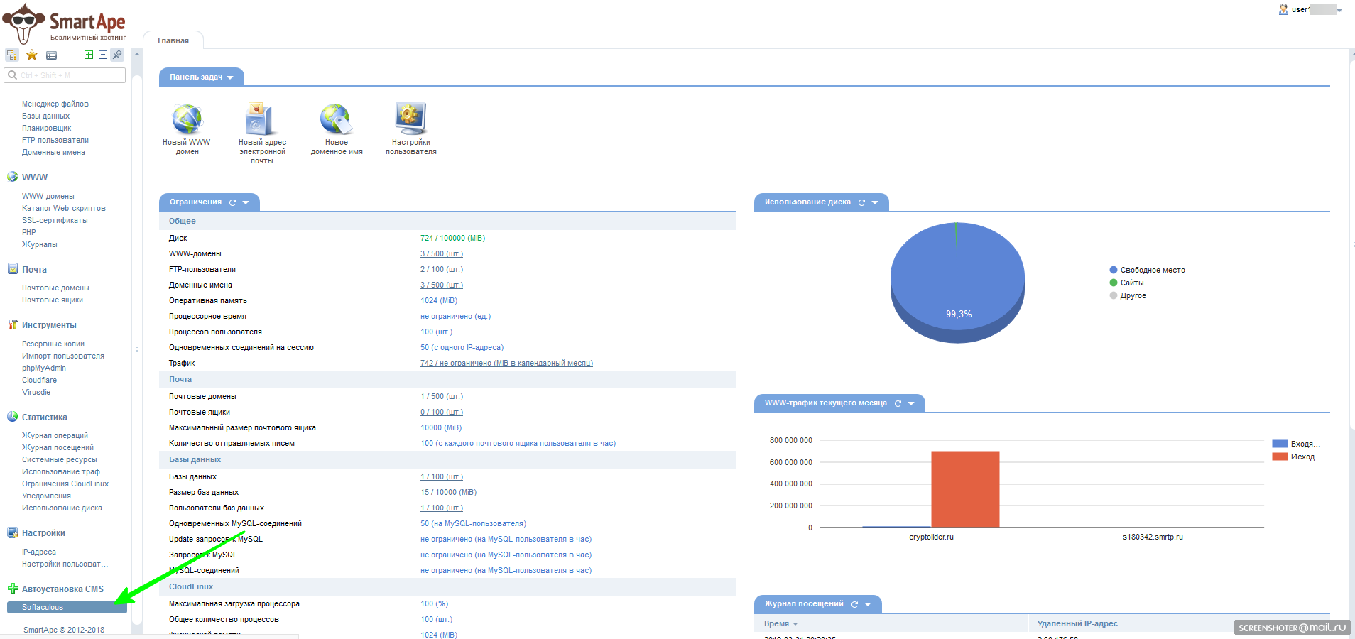Click the Новый WWW-домен globe icon
Viewport: 1355px width, 639px height.
click(187, 119)
